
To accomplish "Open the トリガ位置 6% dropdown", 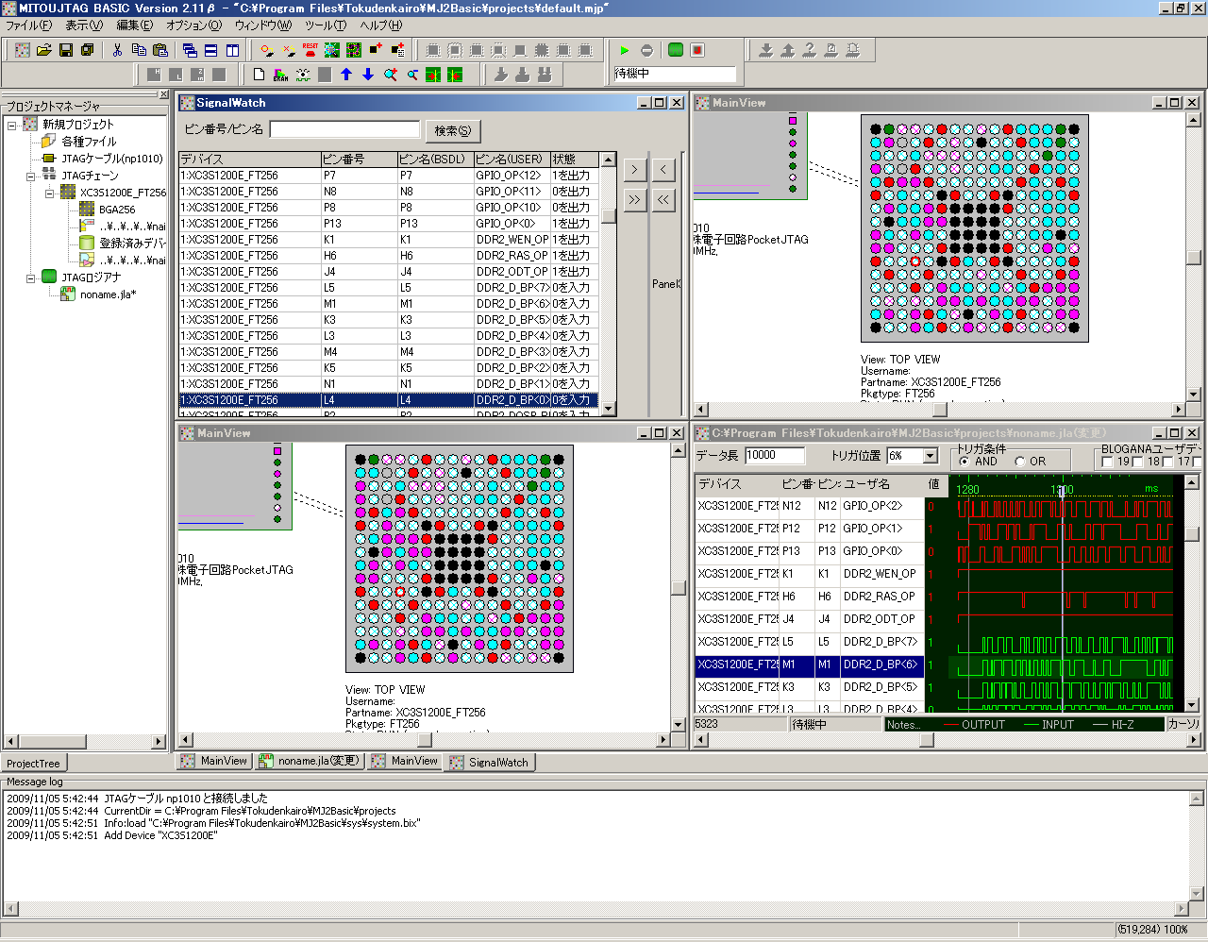I will [x=931, y=456].
